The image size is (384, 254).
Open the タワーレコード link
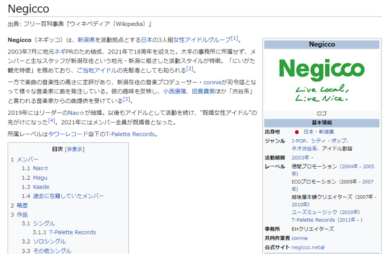coord(68,134)
